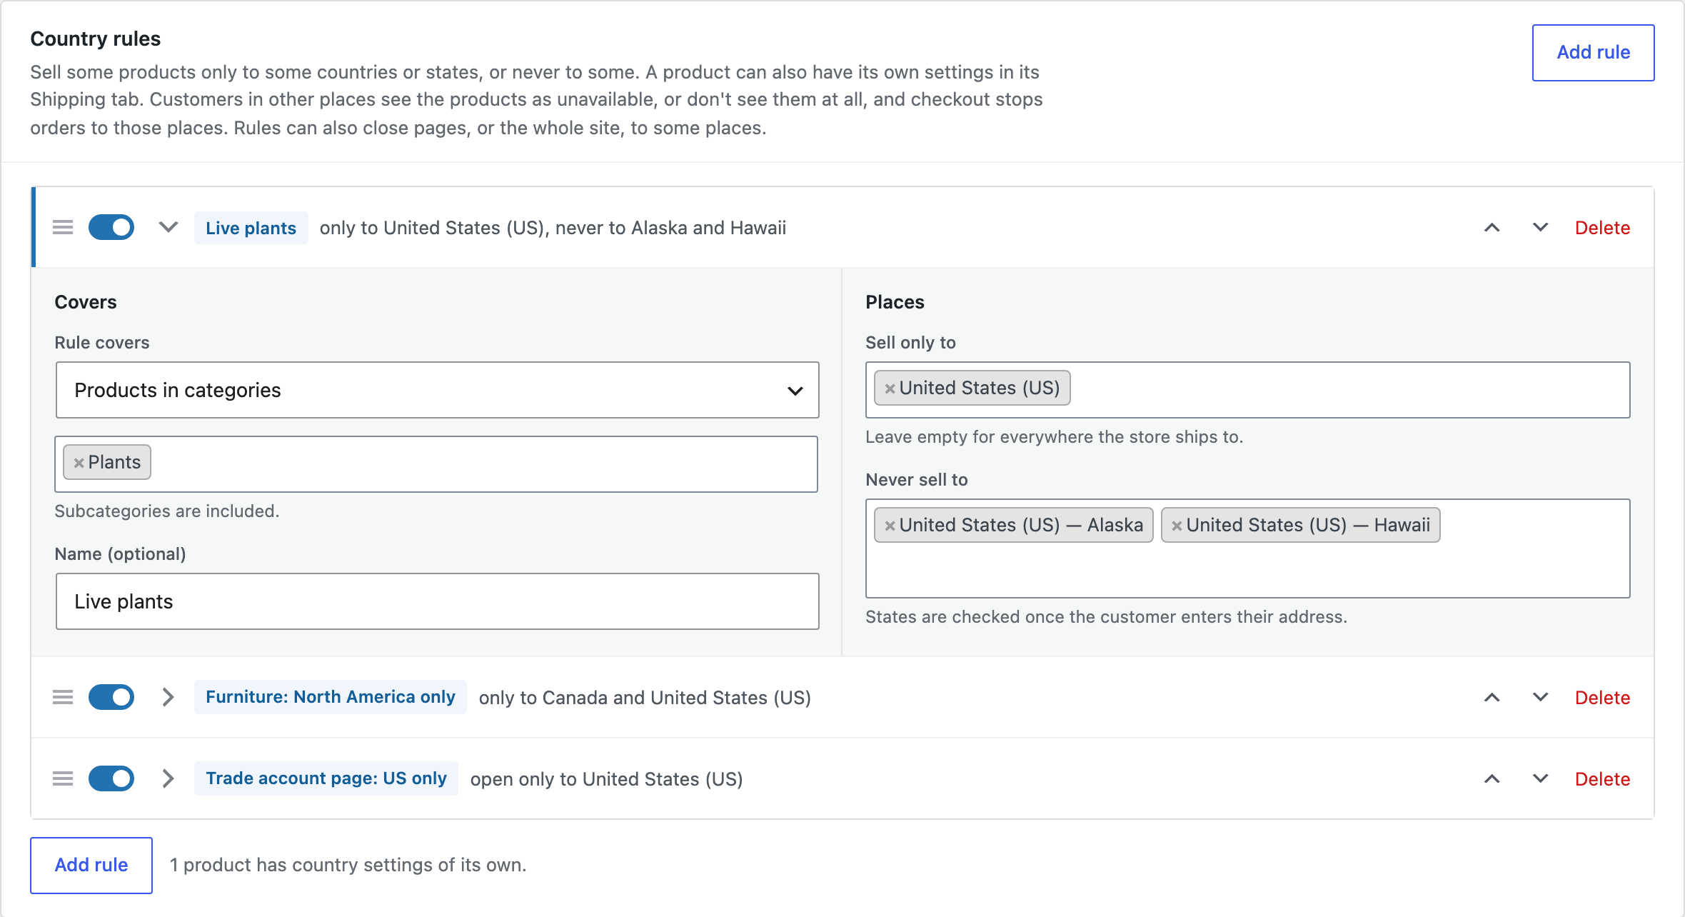Viewport: 1685px width, 917px height.
Task: Click the bottom Add rule button
Action: [x=91, y=865]
